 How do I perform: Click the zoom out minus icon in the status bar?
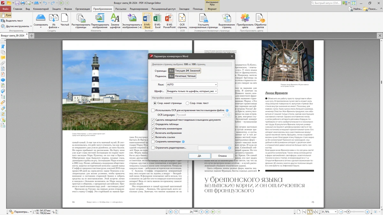[341, 212]
